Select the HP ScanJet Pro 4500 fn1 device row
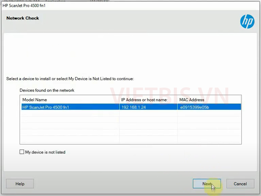 (x=70, y=107)
